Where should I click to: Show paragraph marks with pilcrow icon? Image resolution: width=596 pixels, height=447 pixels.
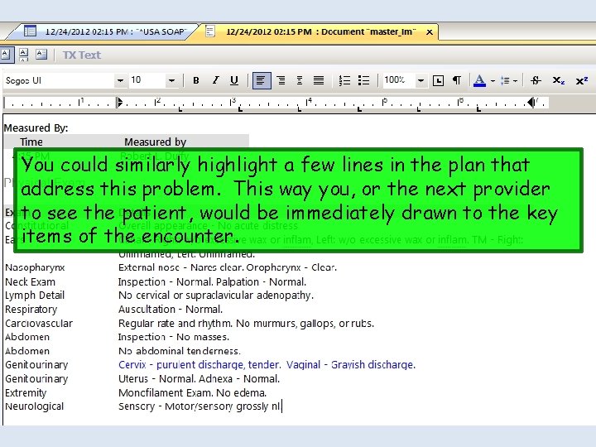pos(457,80)
